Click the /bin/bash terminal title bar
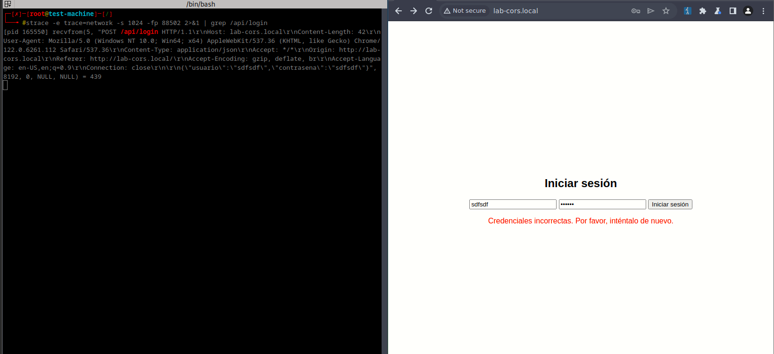774x354 pixels. pos(200,4)
